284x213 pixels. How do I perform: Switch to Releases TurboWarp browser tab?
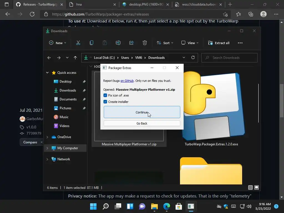tap(39, 4)
